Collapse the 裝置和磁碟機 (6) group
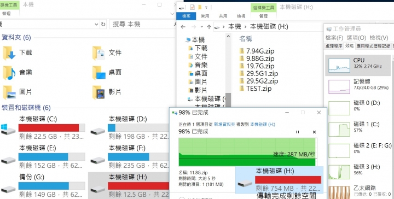The height and width of the screenshot is (199, 394). click(26, 108)
